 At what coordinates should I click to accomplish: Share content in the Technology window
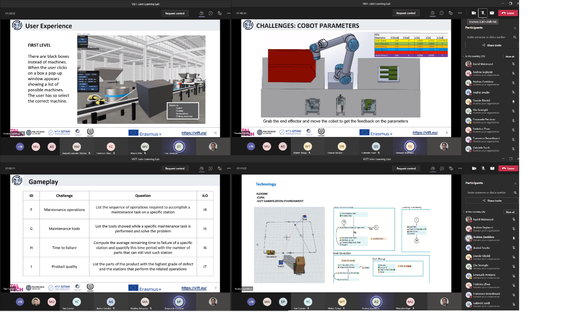(x=492, y=169)
